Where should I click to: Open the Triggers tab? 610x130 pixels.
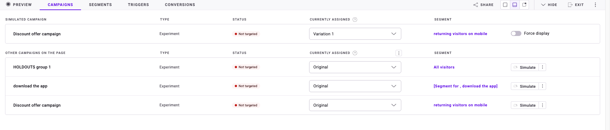(138, 5)
